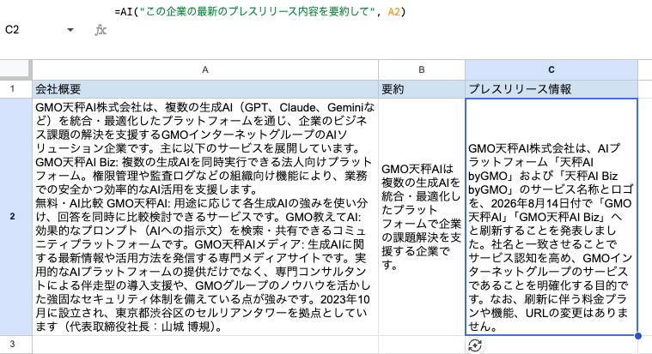This screenshot has width=652, height=354.
Task: Click the refresh icon below cell C2
Action: (x=475, y=345)
